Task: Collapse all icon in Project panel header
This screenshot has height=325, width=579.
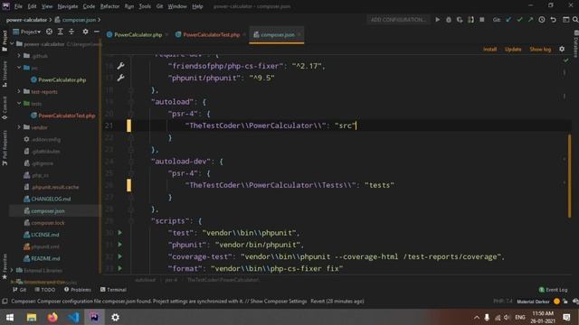Action: tap(71, 32)
